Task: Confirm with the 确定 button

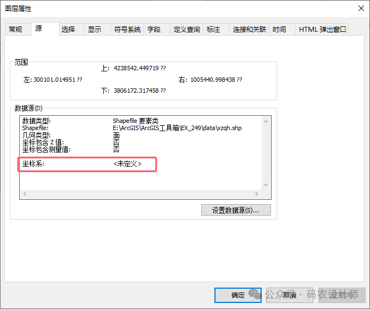Action: coord(238,295)
